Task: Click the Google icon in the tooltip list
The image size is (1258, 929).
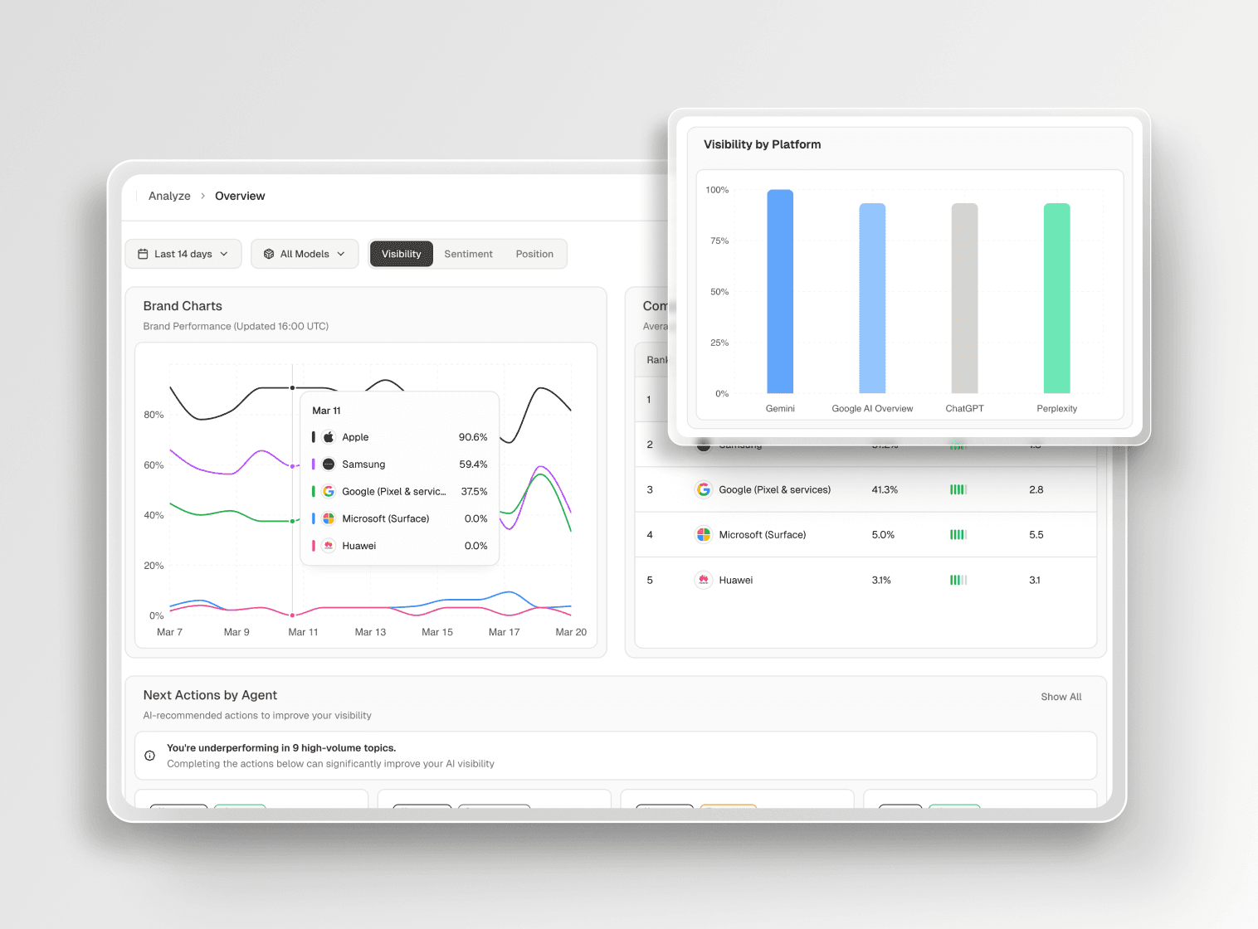Action: click(x=329, y=491)
